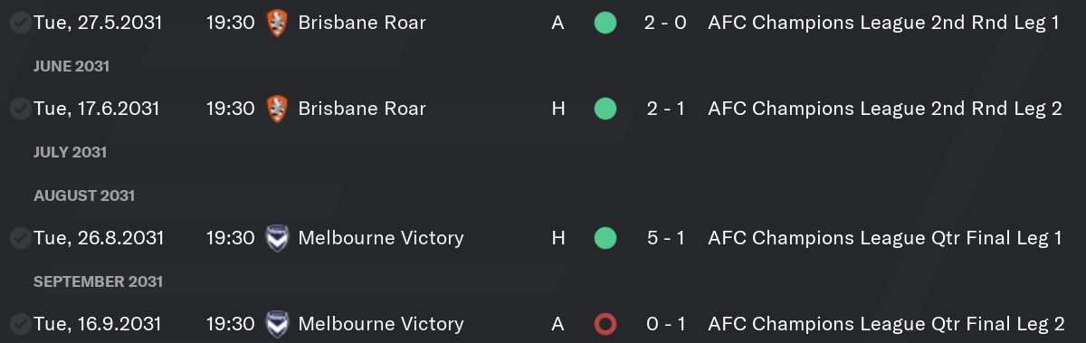Click green win indicator for 2 - 0 result
The height and width of the screenshot is (343, 1086).
tap(605, 23)
